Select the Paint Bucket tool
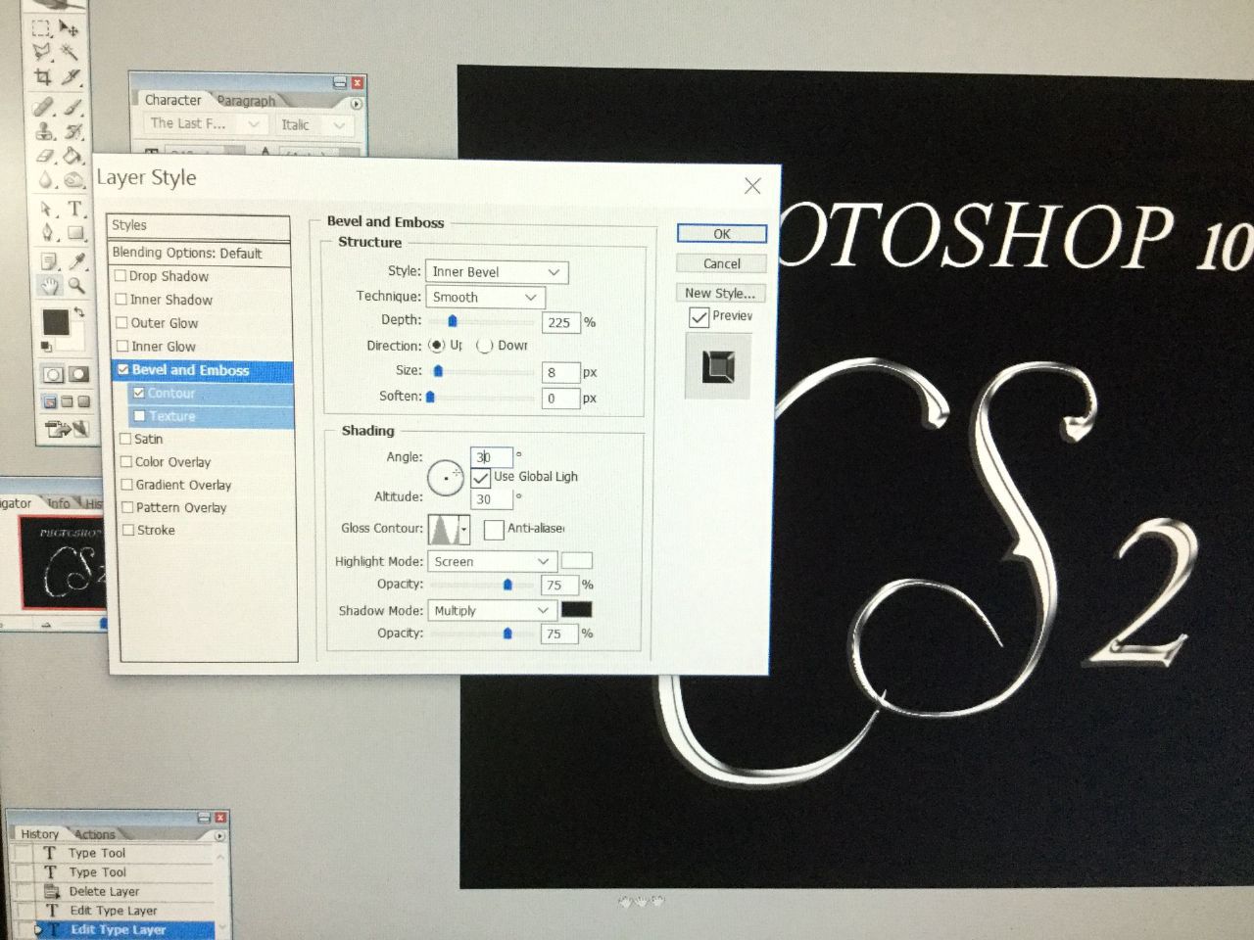The image size is (1254, 940). click(73, 155)
